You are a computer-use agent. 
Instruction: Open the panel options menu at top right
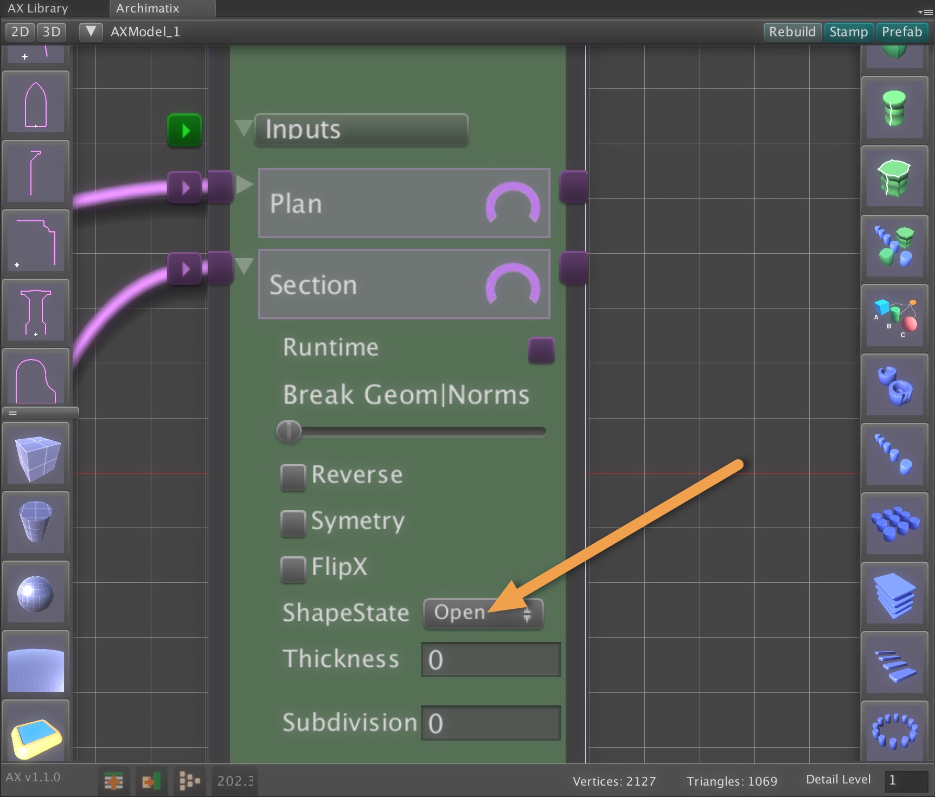coord(925,11)
